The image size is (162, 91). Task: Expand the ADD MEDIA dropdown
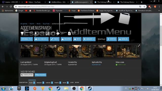pyautogui.click(x=41, y=39)
